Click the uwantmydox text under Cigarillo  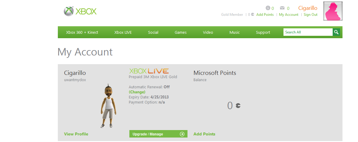75,80
